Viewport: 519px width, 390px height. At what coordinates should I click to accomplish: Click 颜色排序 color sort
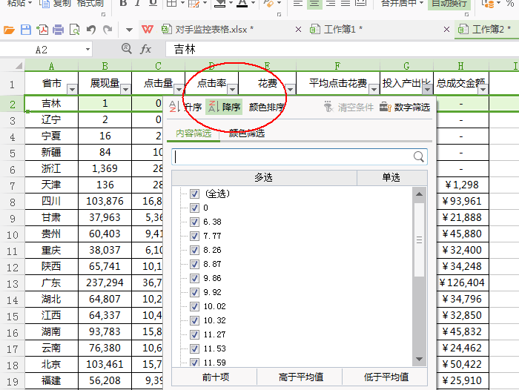click(x=266, y=107)
